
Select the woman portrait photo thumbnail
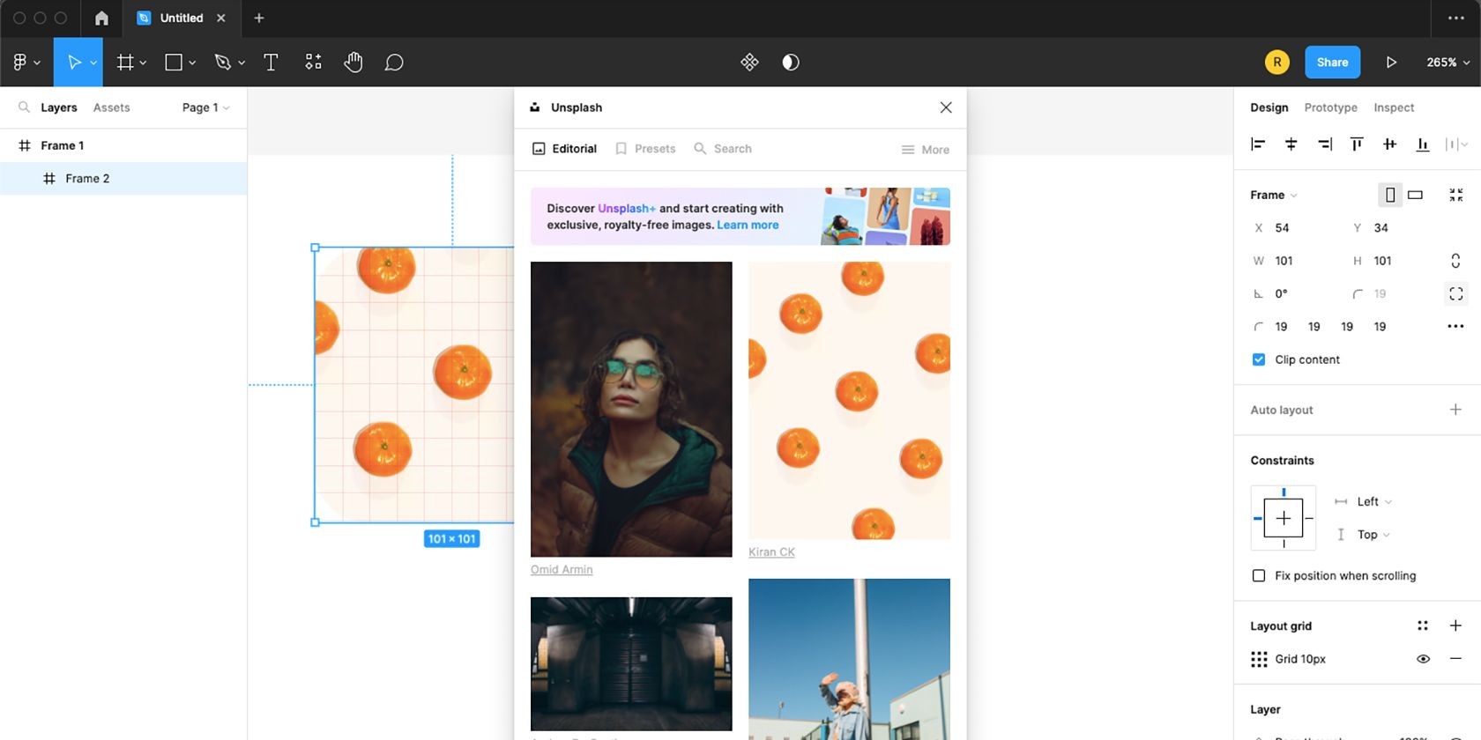631,409
